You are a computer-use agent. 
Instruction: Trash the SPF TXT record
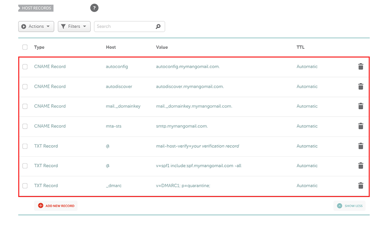[x=360, y=166]
